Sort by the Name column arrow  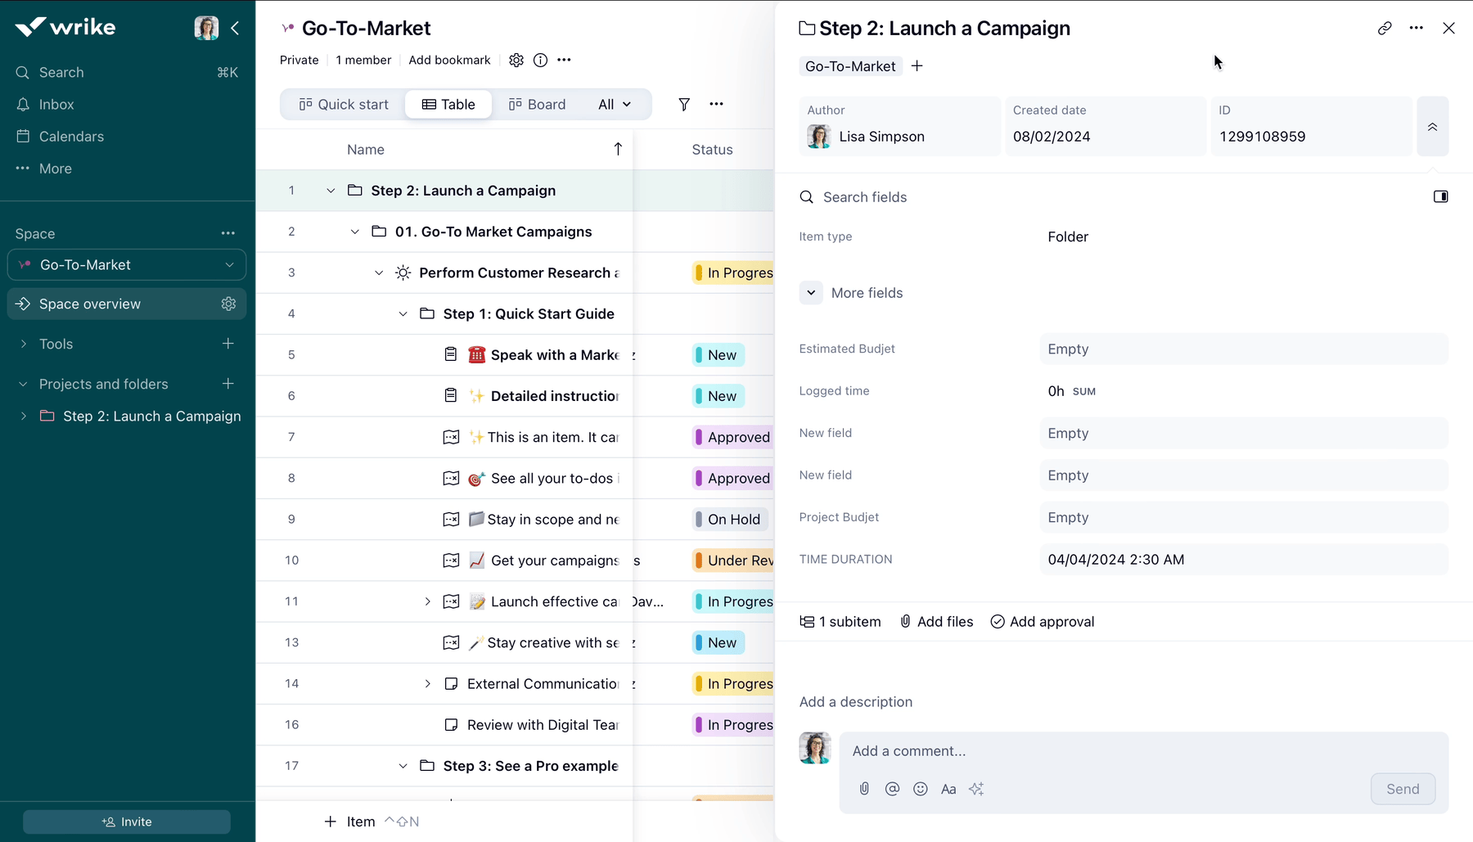pos(618,149)
